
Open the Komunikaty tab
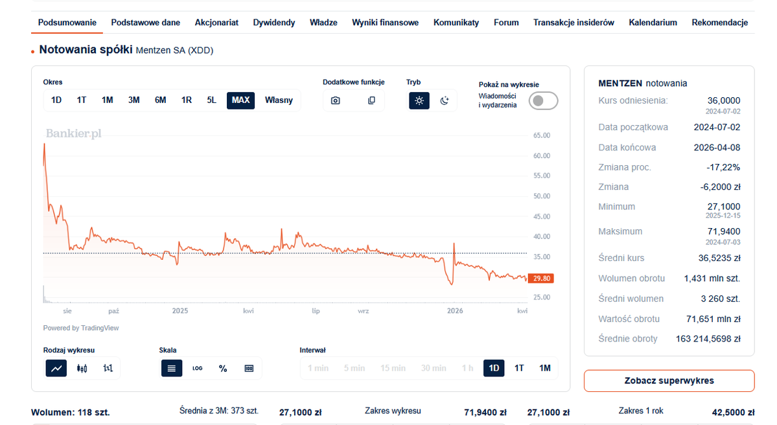456,22
